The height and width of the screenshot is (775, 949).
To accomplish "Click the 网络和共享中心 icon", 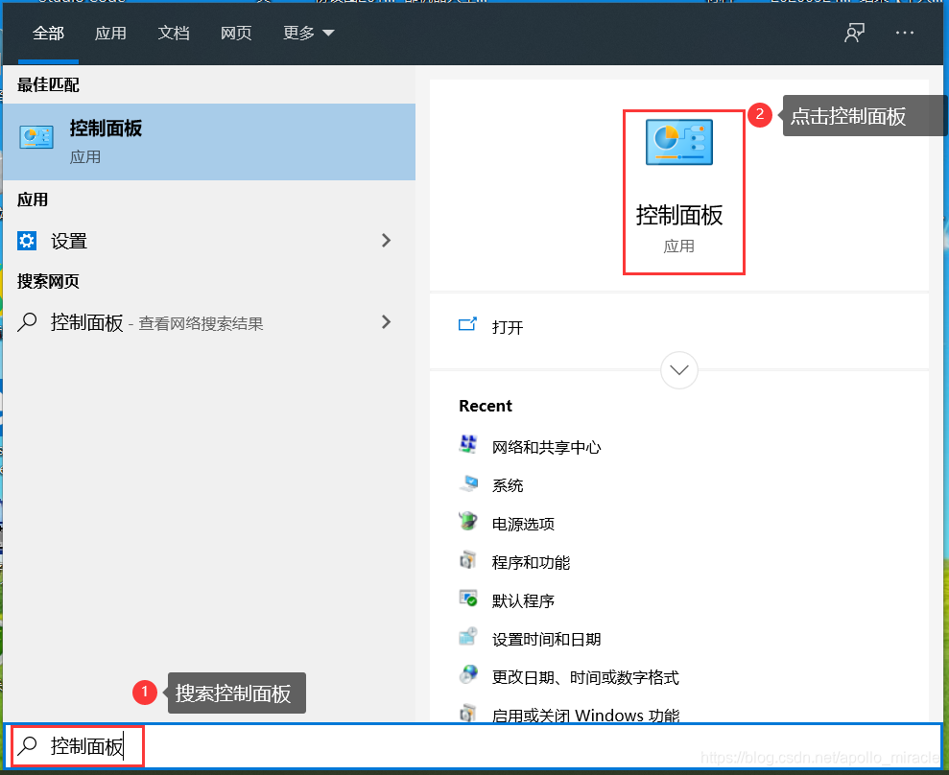I will pyautogui.click(x=468, y=444).
